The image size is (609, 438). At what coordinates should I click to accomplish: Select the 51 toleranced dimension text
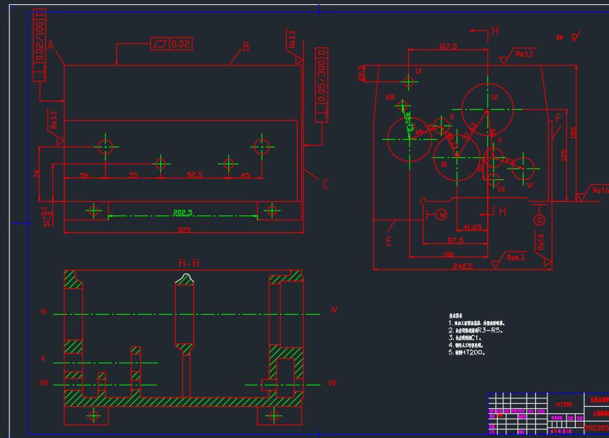point(47,217)
